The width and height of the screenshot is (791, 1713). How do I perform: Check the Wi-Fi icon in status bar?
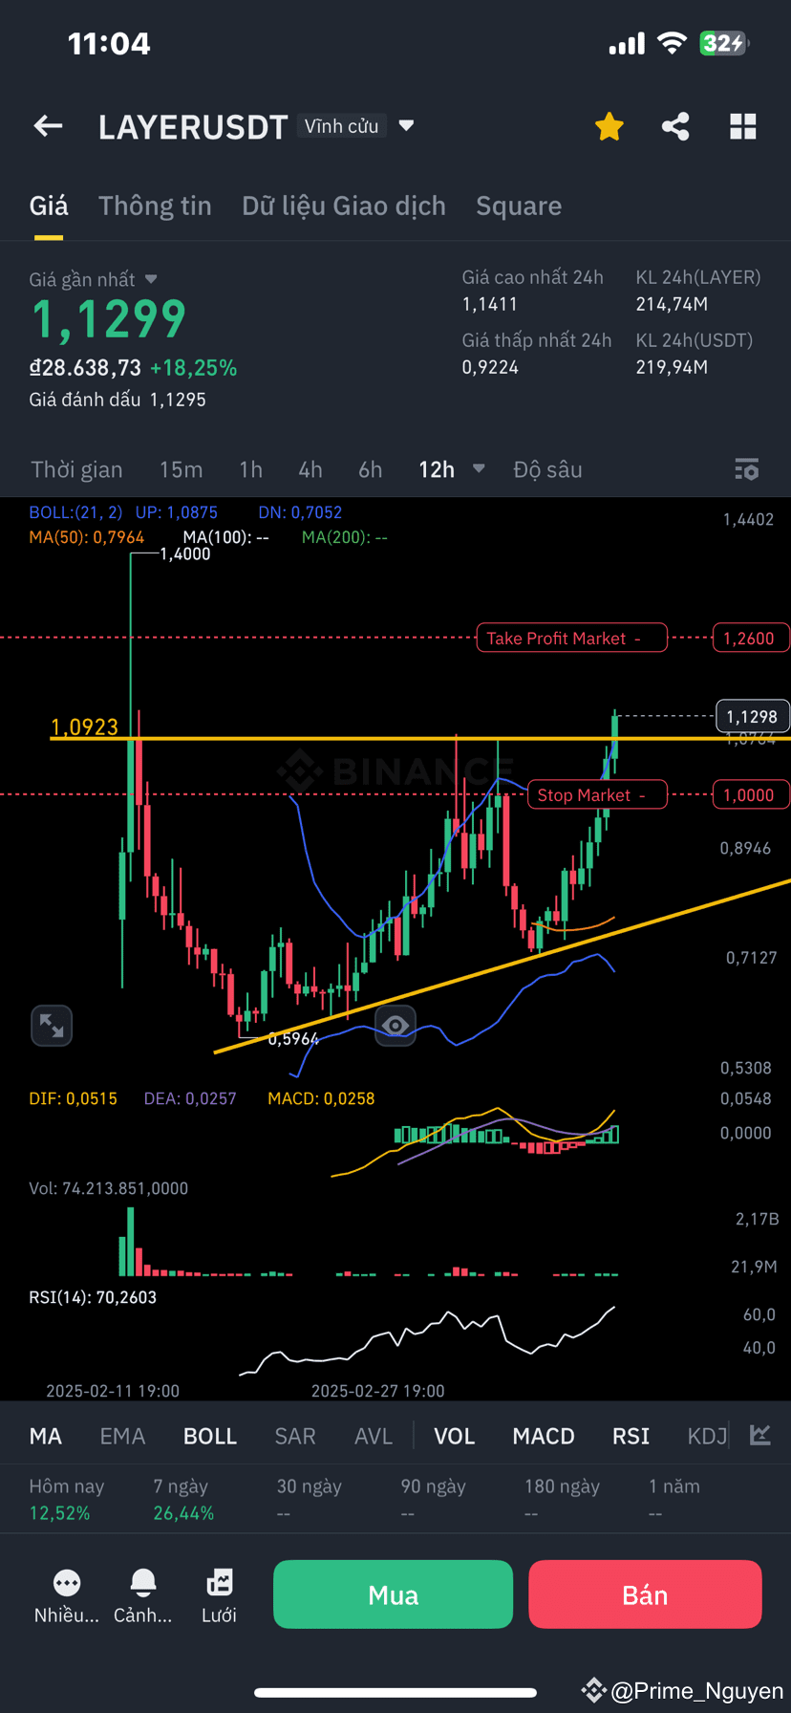click(x=673, y=43)
